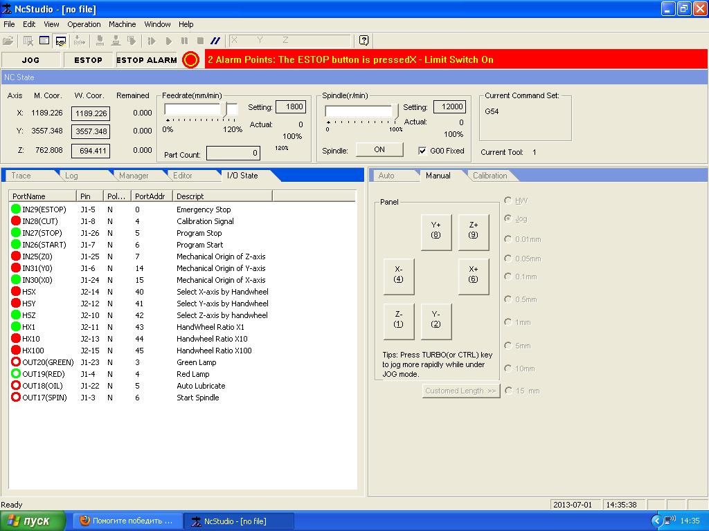Image resolution: width=709 pixels, height=531 pixels.
Task: Select the 0.1mm step radio button
Action: (508, 277)
